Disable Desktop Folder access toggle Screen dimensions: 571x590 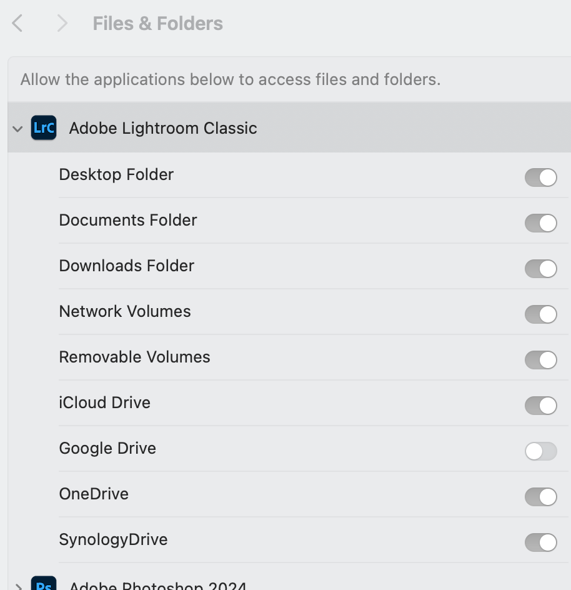540,177
